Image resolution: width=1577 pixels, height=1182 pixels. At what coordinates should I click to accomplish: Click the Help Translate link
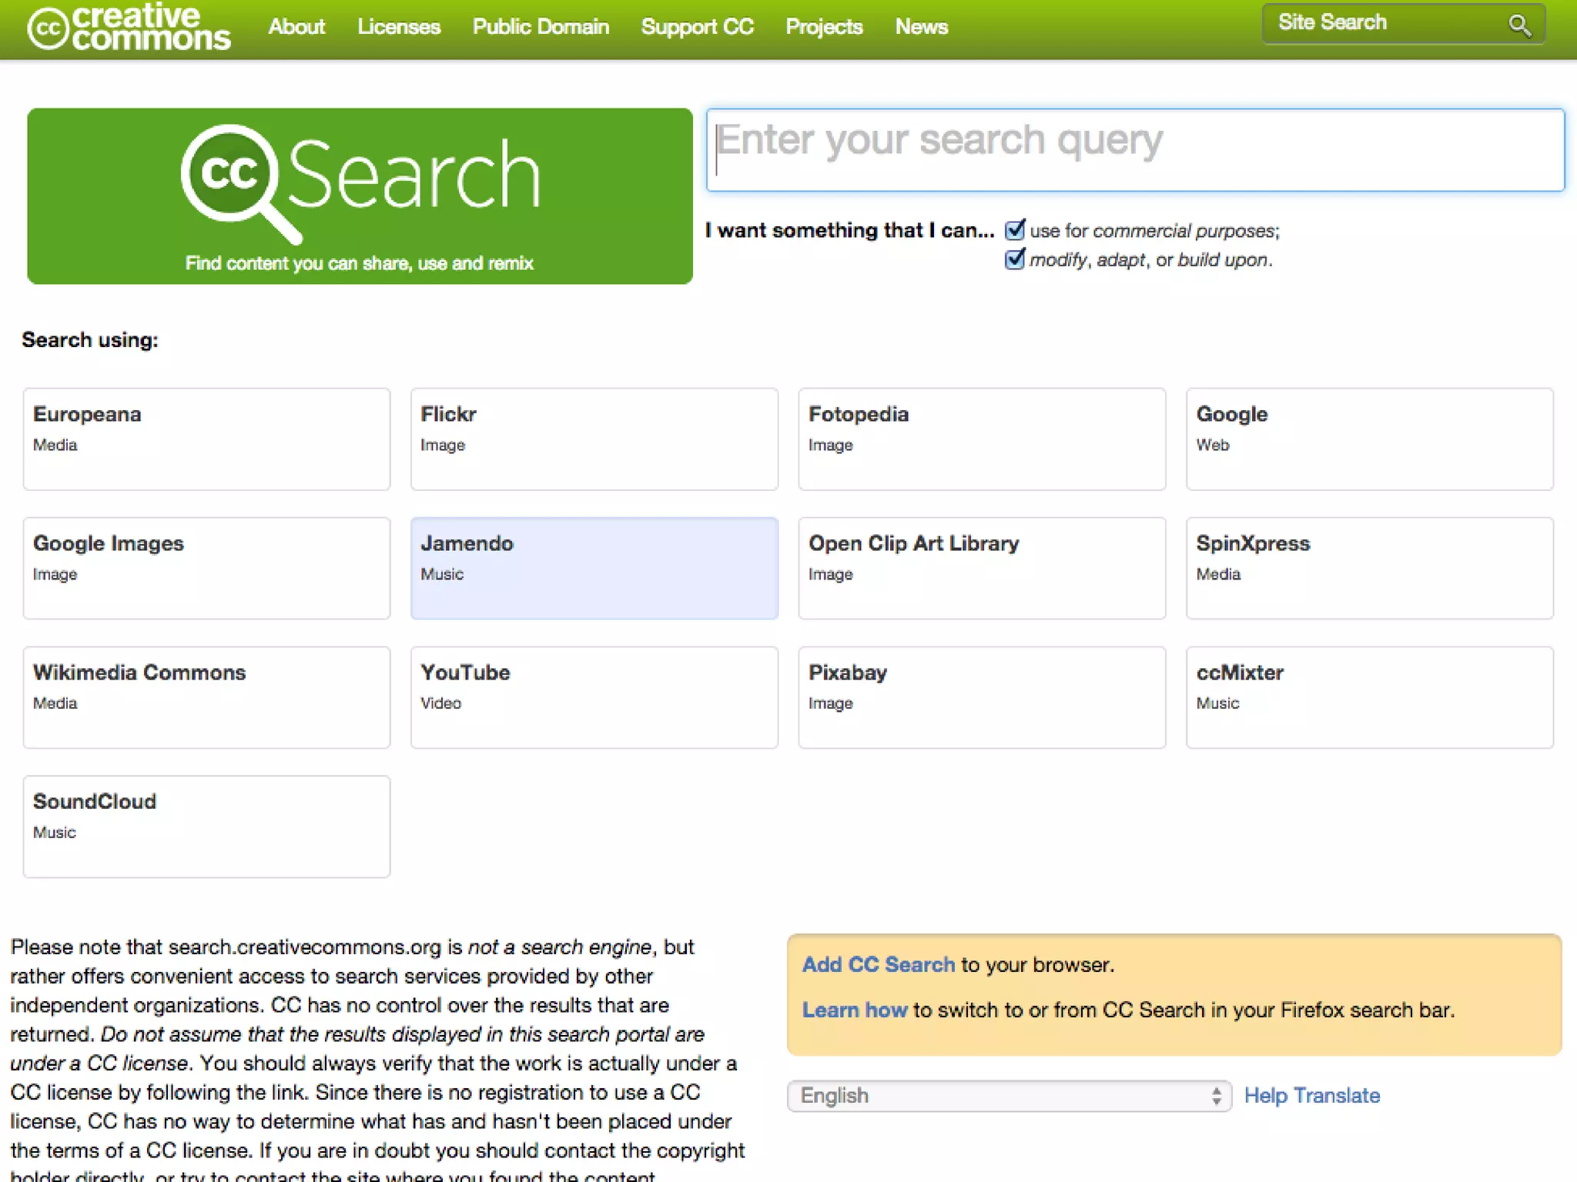point(1311,1095)
